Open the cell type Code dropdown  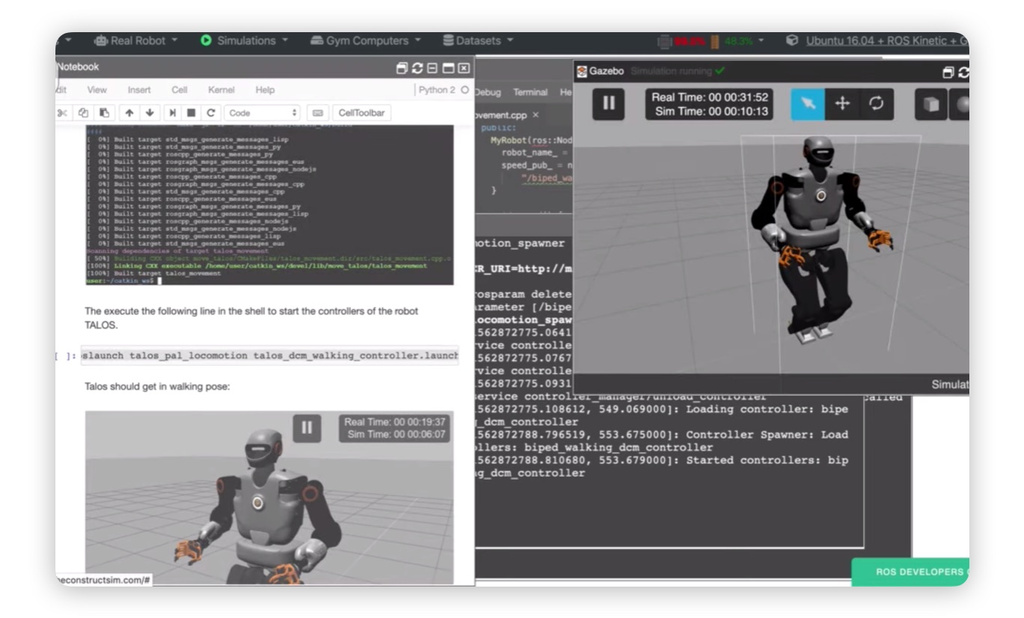tap(262, 113)
